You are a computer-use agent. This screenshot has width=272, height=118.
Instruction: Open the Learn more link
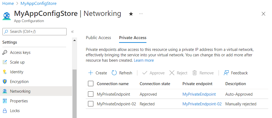point(144,60)
